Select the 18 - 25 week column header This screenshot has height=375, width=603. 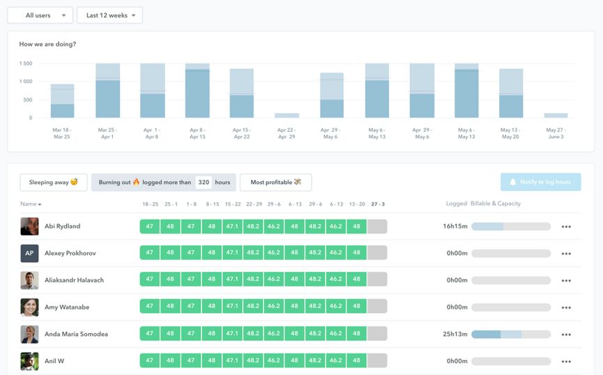tap(150, 204)
